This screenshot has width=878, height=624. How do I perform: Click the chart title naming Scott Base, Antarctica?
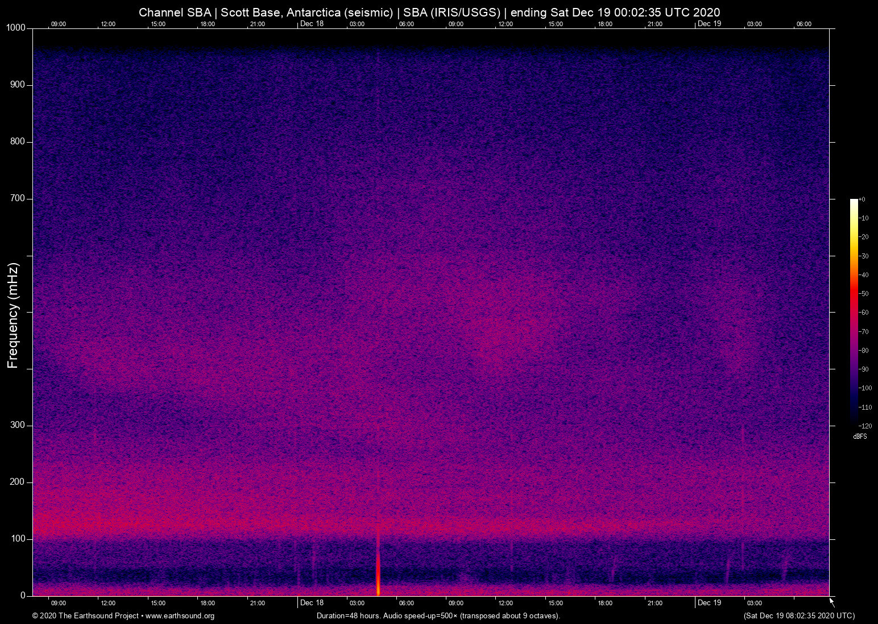pyautogui.click(x=429, y=13)
